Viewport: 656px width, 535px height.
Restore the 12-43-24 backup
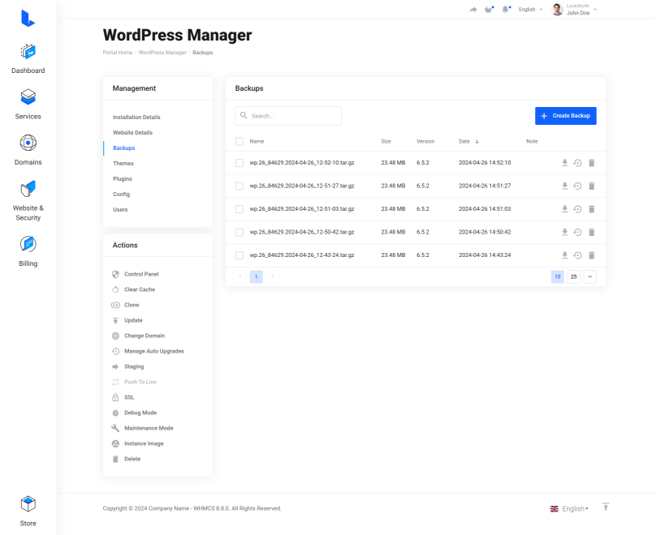pos(577,255)
